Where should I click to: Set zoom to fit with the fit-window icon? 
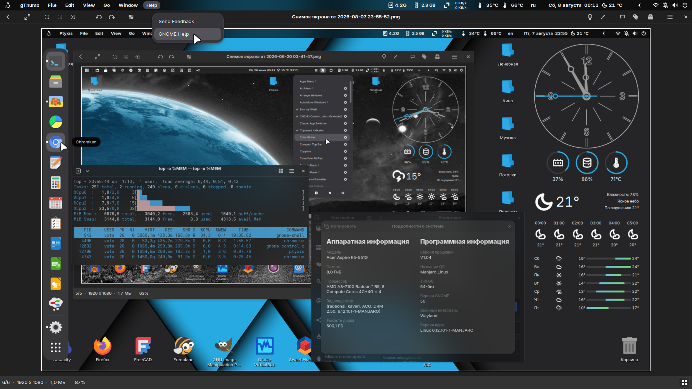pos(47,17)
